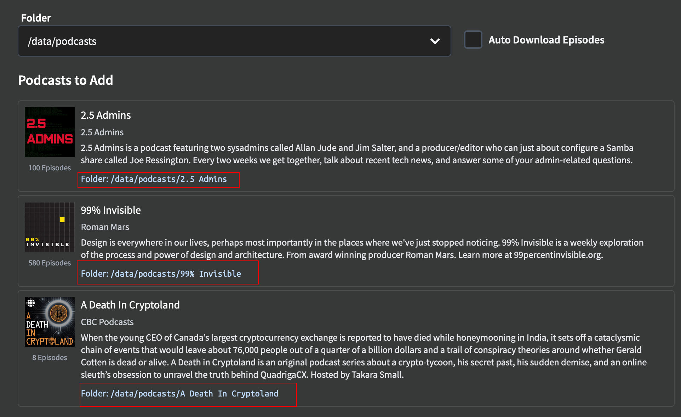681x417 pixels.
Task: Click the 8 Episodes label
Action: point(50,357)
